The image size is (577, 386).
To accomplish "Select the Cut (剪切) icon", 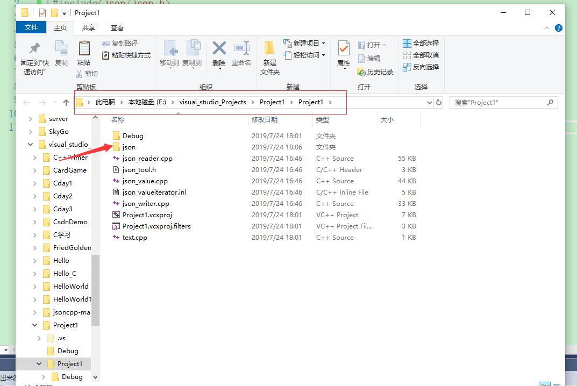I will point(87,73).
